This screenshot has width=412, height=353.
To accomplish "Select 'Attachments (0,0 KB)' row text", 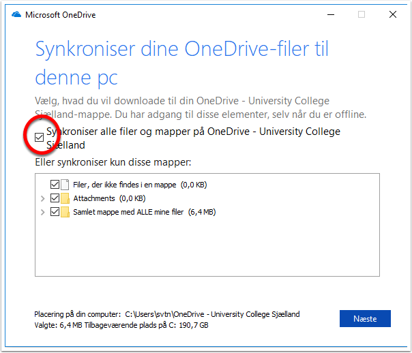I will (x=109, y=198).
